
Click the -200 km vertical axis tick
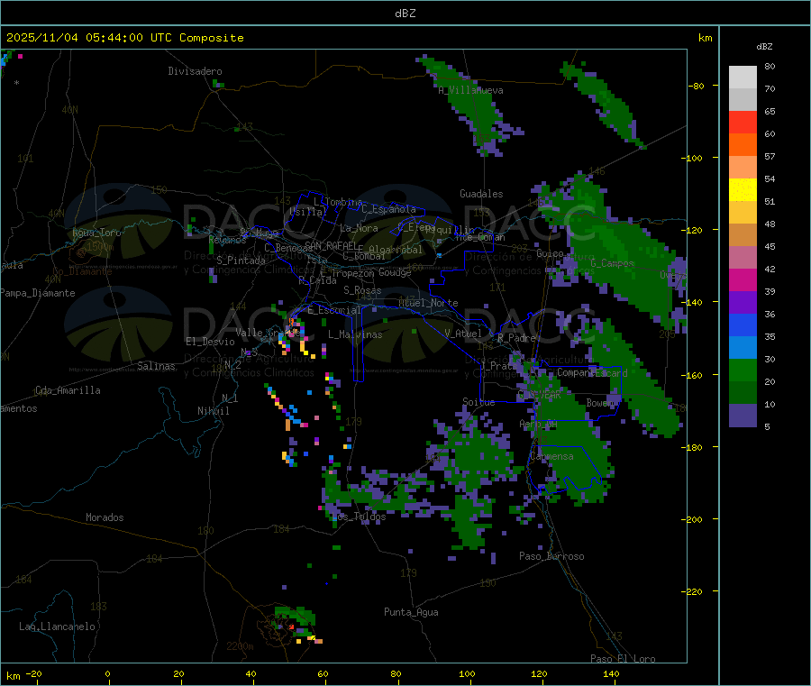(x=691, y=519)
